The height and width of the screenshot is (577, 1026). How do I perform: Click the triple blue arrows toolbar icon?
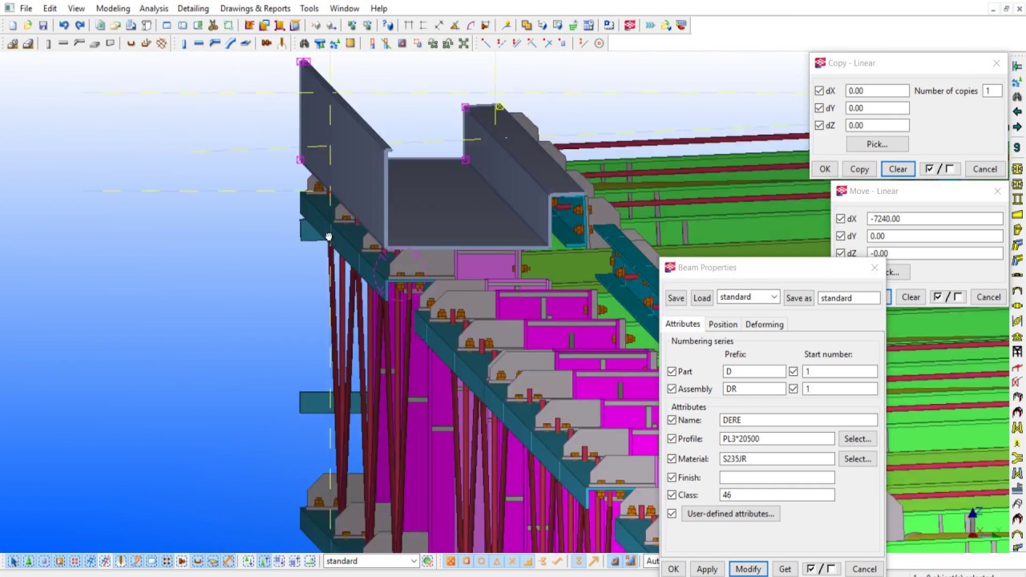(x=650, y=25)
